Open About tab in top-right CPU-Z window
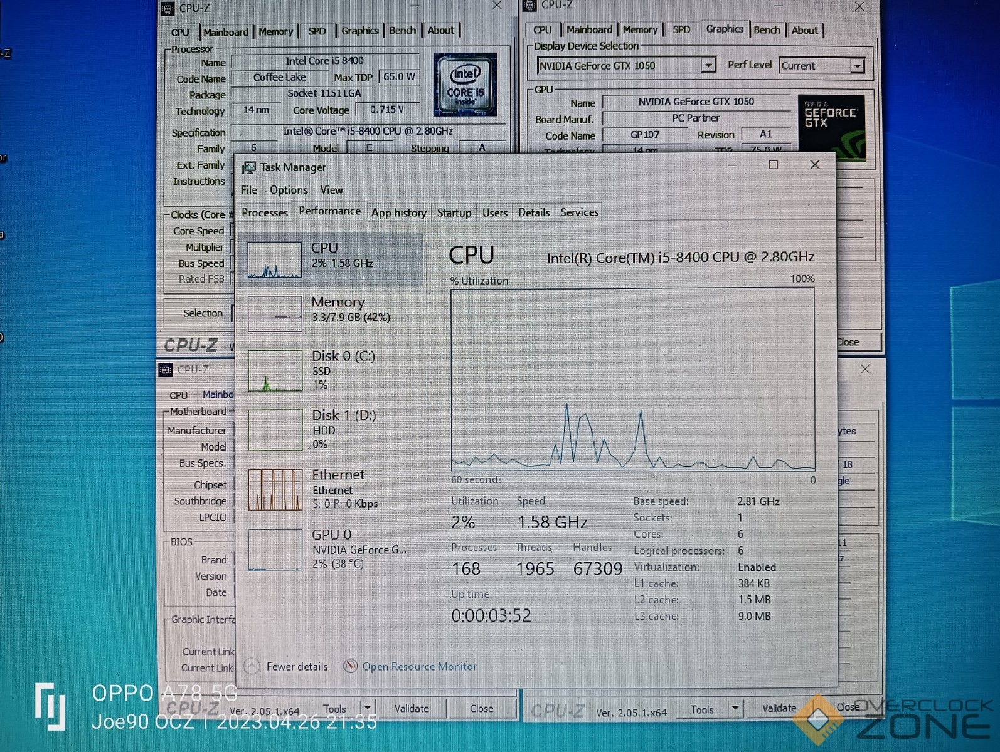Image resolution: width=1000 pixels, height=752 pixels. click(x=805, y=30)
